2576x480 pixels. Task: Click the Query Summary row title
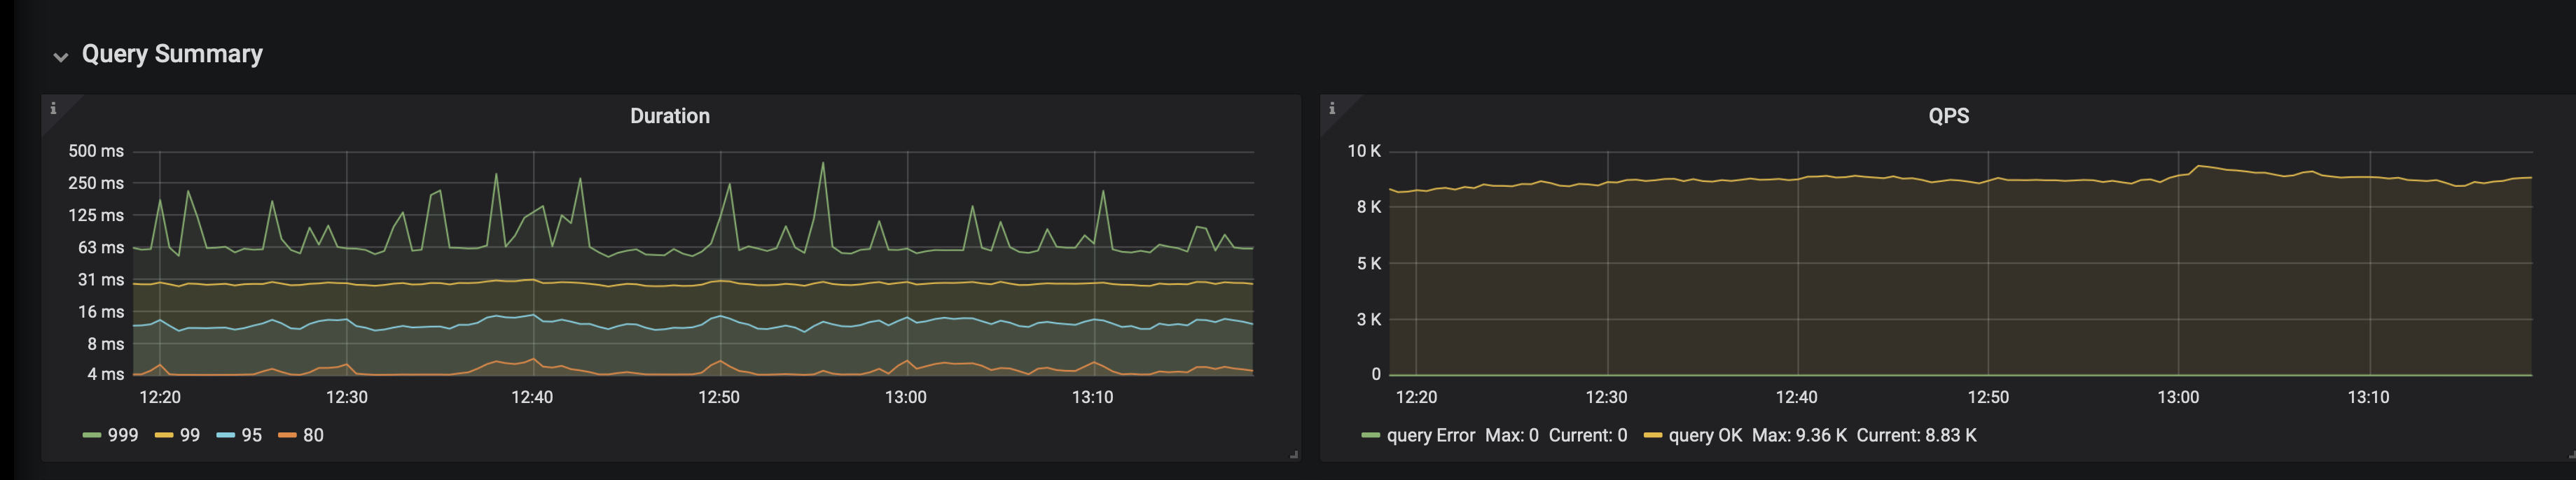172,54
